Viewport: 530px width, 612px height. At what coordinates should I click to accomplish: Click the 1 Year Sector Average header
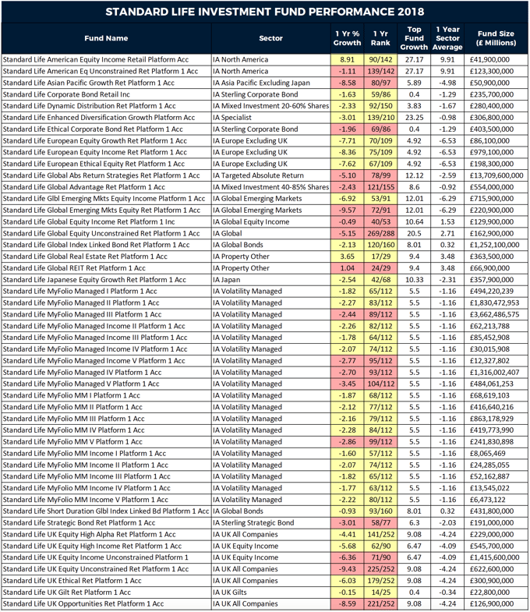[447, 38]
